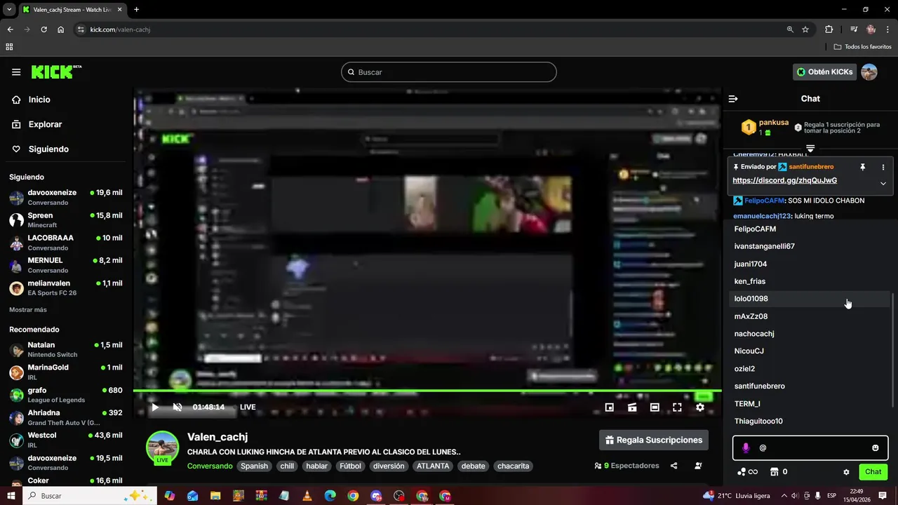898x505 pixels.
Task: Open Chrome apps grid in bookmarks bar
Action: pos(9,47)
